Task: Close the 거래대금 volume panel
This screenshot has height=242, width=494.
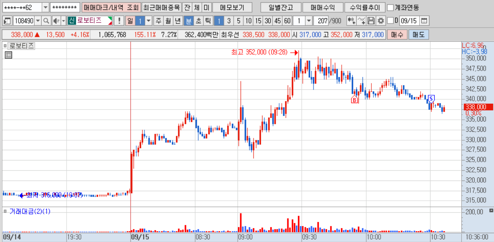Action: point(491,211)
